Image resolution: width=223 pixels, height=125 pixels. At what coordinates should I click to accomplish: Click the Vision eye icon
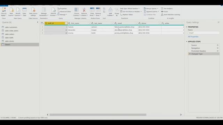[162, 11]
